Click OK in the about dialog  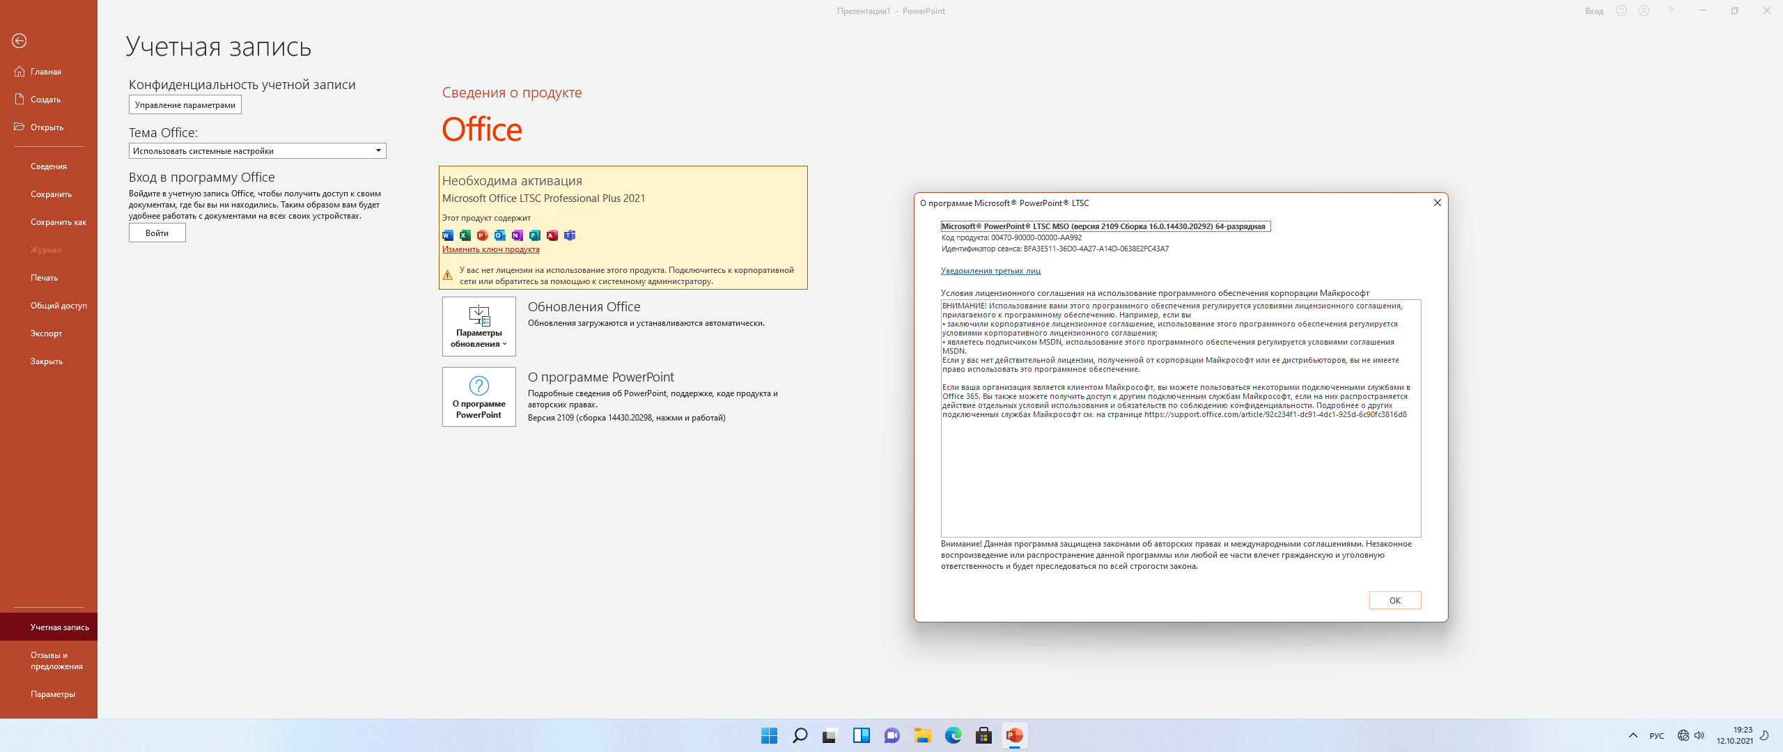click(1395, 601)
